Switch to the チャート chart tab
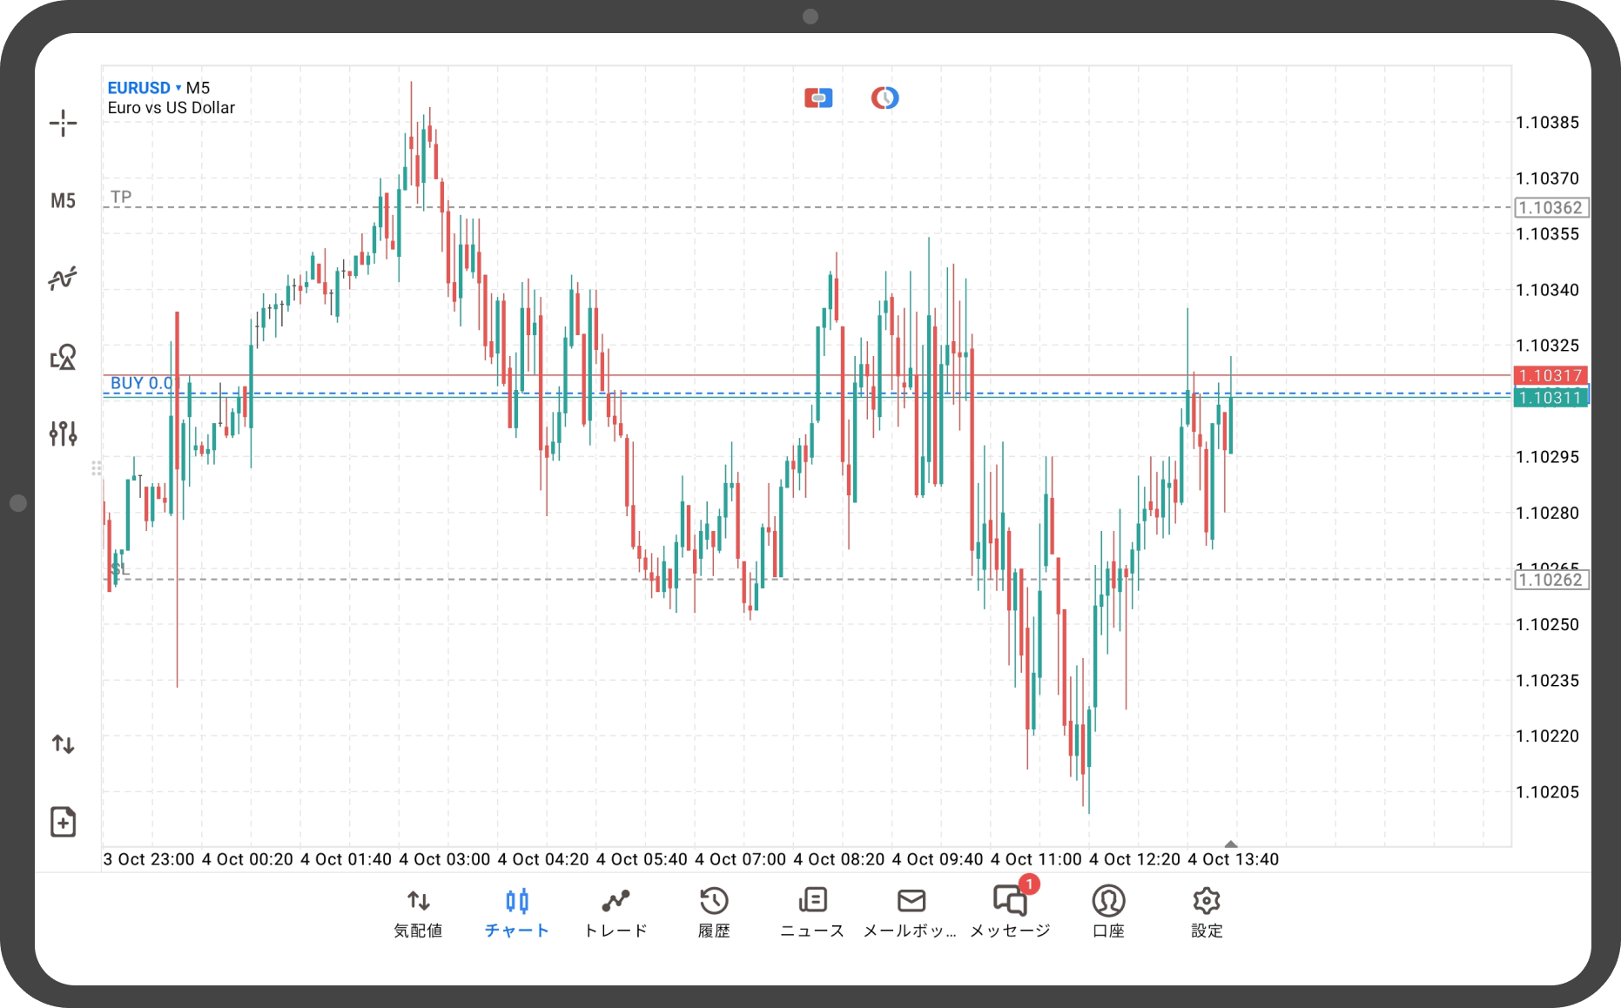1621x1008 pixels. point(517,913)
